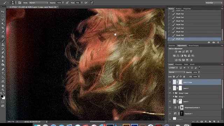Enable airbrush-style build-up effects

point(86,3)
